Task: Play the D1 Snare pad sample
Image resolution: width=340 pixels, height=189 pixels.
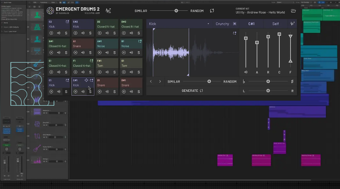Action: tap(100, 92)
